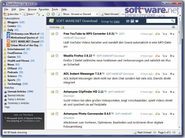
Task: Open the Help menu
Action: (64, 9)
